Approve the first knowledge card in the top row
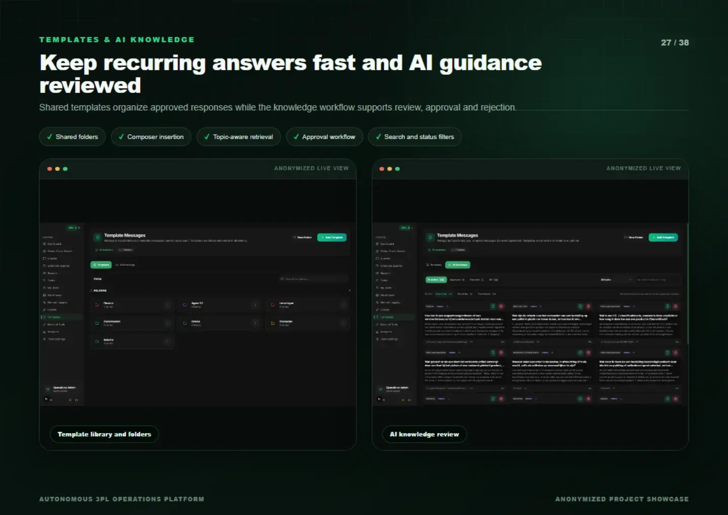728x515 pixels. click(493, 306)
